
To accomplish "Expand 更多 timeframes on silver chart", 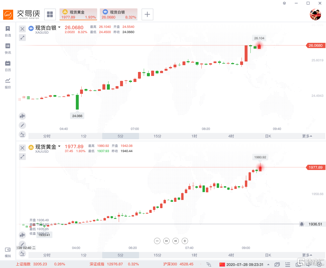I will click(307, 136).
